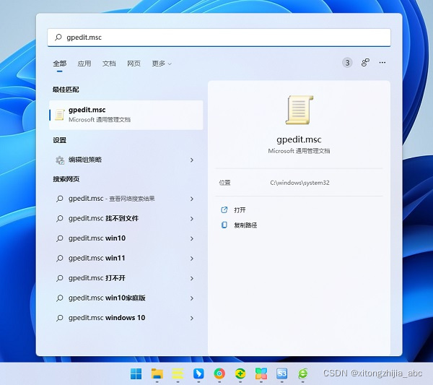Screen dimensions: 433x385
Task: Open the gpedit.msc best match result
Action: point(126,115)
